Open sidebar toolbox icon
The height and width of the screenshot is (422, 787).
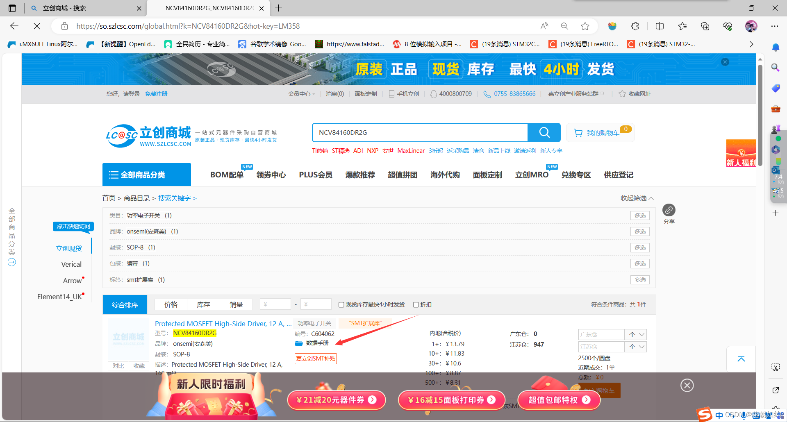(x=776, y=109)
